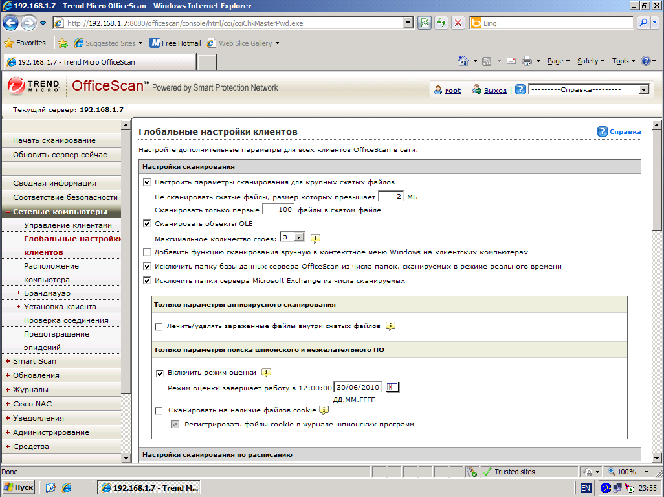Click the blue Справка help link

[625, 131]
